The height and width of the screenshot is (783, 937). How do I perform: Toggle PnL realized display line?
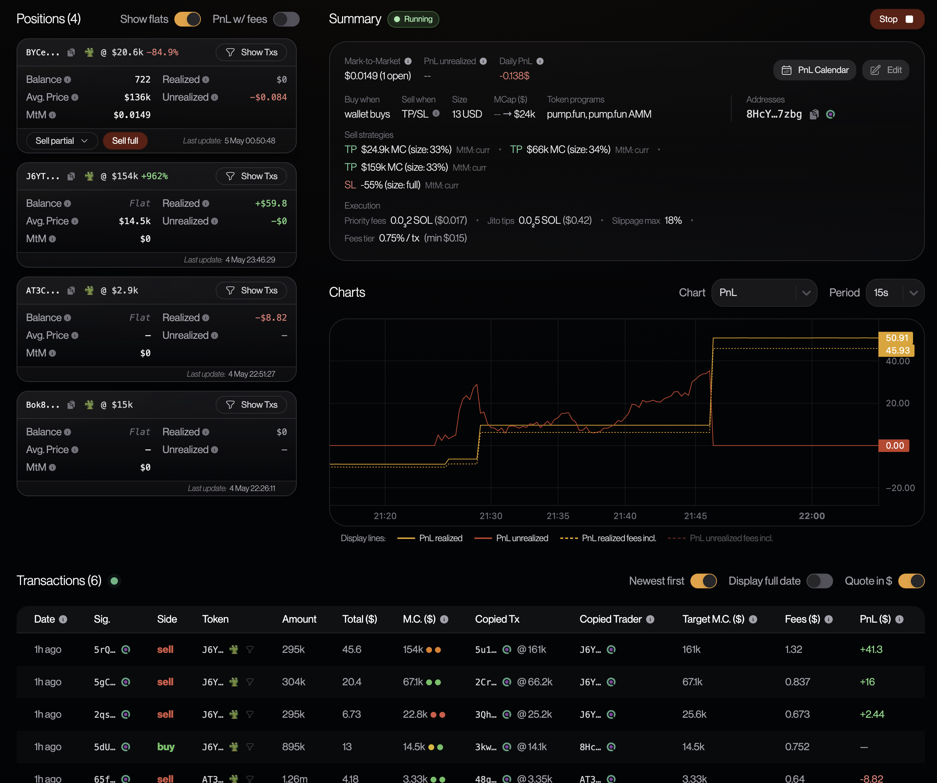[430, 538]
